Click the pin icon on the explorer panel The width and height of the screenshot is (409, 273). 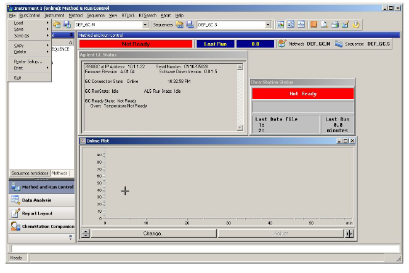pyautogui.click(x=71, y=35)
